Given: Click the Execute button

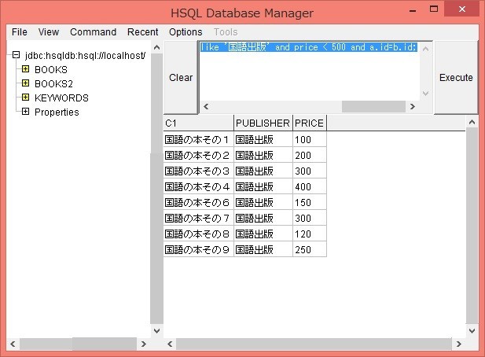Looking at the screenshot, I should click(456, 77).
